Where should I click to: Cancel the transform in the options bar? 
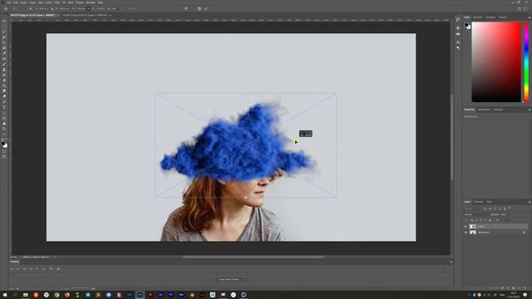pos(199,8)
